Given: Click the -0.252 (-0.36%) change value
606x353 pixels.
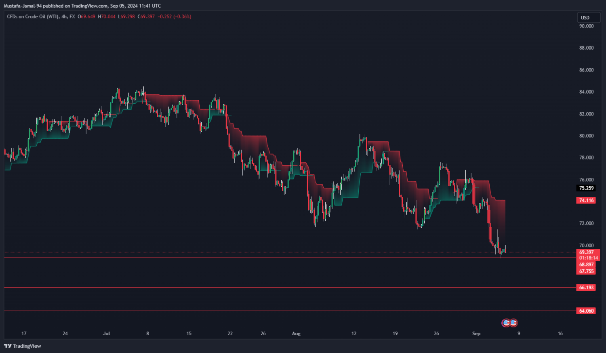Looking at the screenshot, I should pos(174,17).
